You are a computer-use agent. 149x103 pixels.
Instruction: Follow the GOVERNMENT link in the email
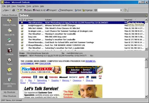(x=27, y=64)
